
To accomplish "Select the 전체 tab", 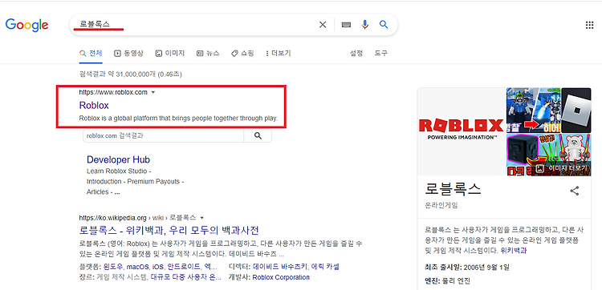I will (x=91, y=53).
